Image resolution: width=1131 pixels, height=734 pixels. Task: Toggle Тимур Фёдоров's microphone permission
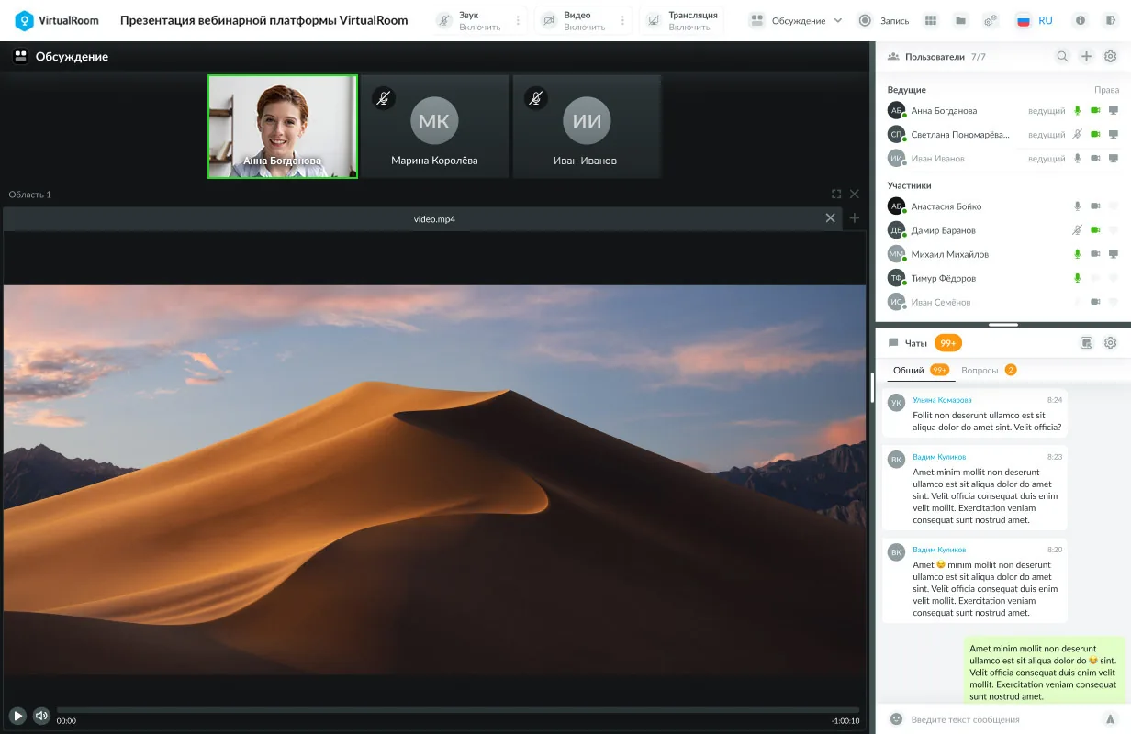click(x=1078, y=278)
